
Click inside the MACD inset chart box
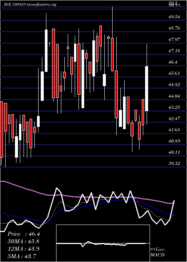click(x=103, y=243)
